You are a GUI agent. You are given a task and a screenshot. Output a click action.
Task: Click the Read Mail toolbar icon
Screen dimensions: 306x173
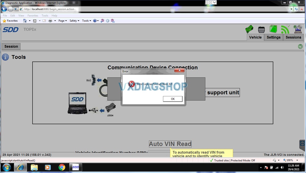click(44, 21)
